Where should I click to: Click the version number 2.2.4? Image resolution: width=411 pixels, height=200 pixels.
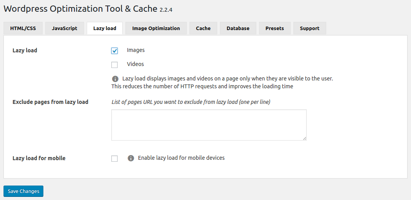[x=166, y=10]
